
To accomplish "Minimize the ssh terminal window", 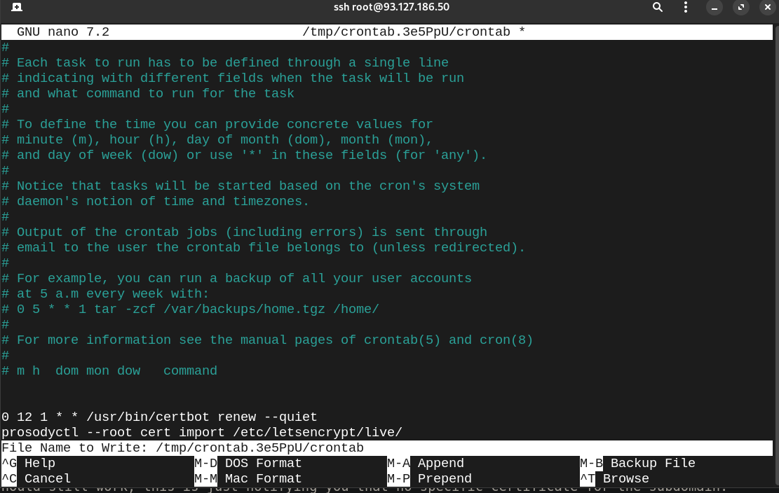I will tap(714, 8).
